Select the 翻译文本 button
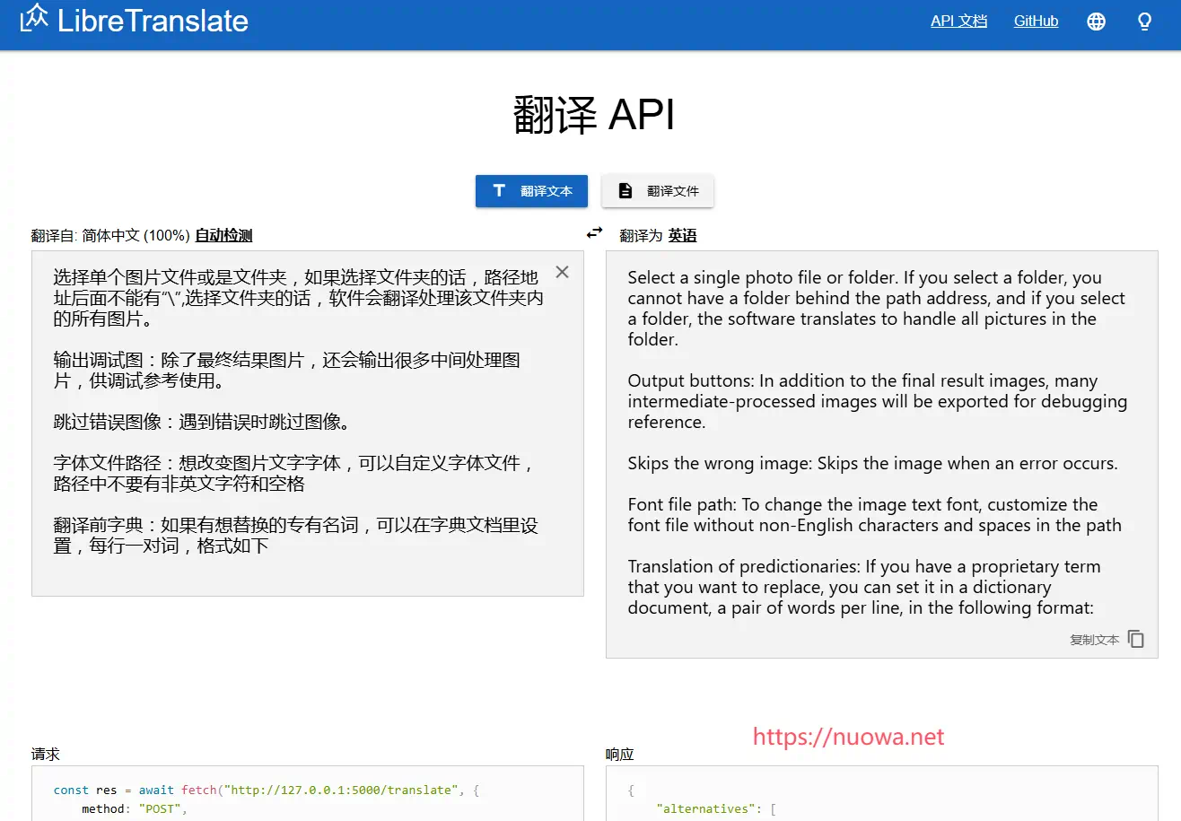This screenshot has height=821, width=1181. pos(531,191)
